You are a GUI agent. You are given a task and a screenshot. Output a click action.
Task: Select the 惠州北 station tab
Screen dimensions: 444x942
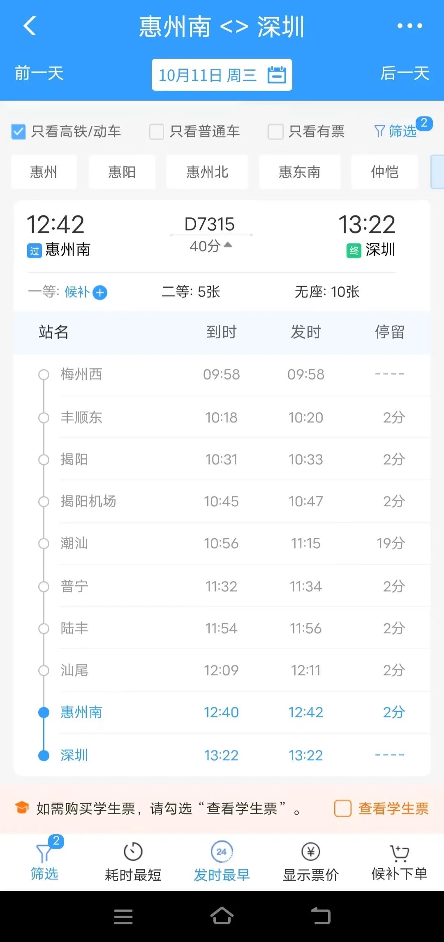coord(207,172)
